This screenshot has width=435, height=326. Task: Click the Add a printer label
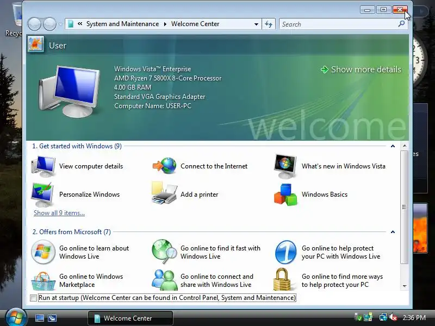pos(199,195)
